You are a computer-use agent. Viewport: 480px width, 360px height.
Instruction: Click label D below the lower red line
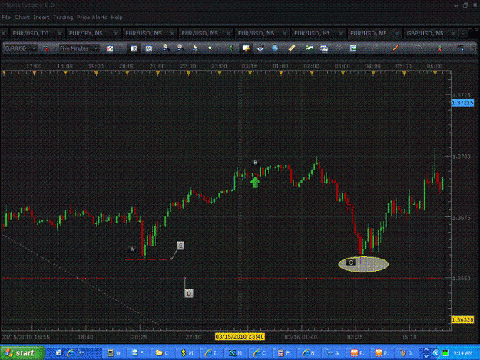(189, 293)
